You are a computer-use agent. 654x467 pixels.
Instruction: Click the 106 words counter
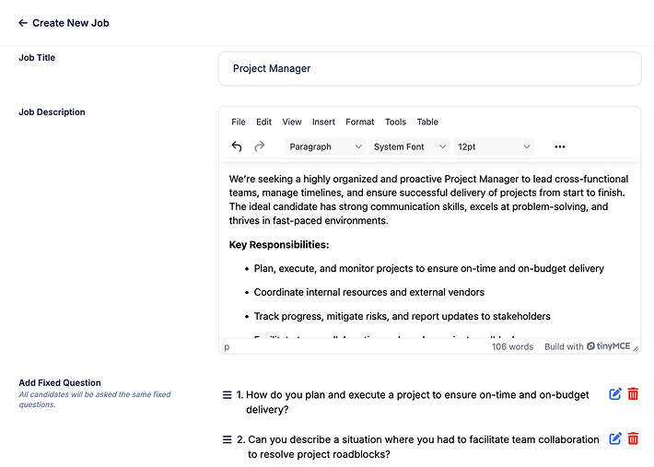tap(512, 346)
